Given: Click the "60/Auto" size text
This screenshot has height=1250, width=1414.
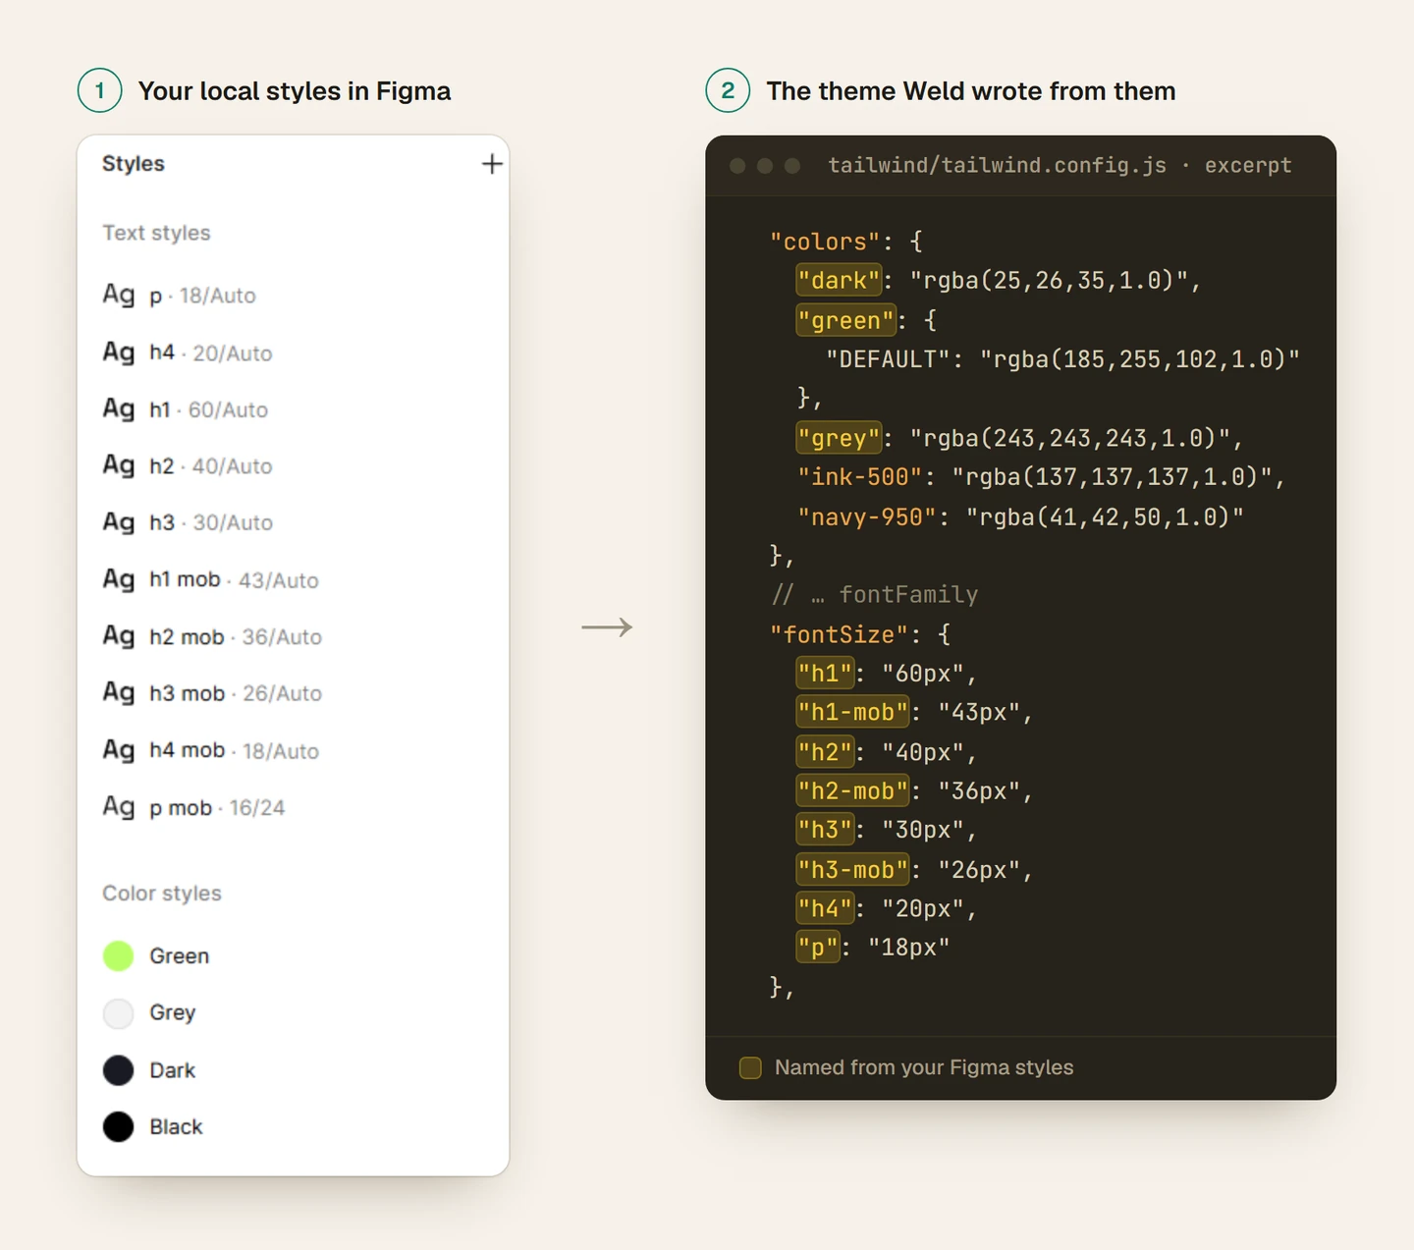Looking at the screenshot, I should click(228, 409).
